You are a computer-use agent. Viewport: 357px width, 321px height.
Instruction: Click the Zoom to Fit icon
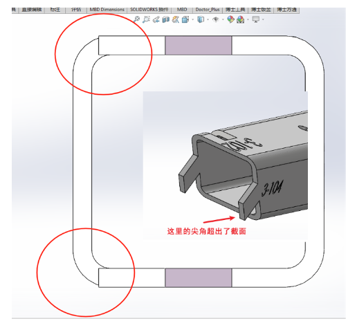[x=136, y=19]
